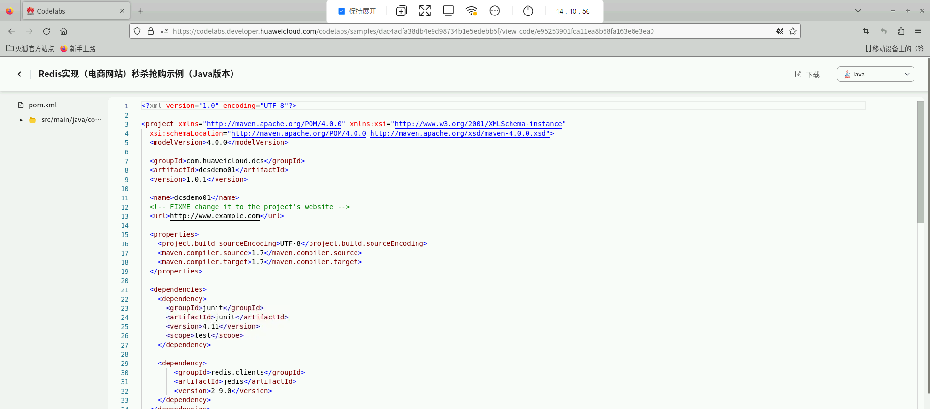Open the http://www.example.com link in code

215,216
